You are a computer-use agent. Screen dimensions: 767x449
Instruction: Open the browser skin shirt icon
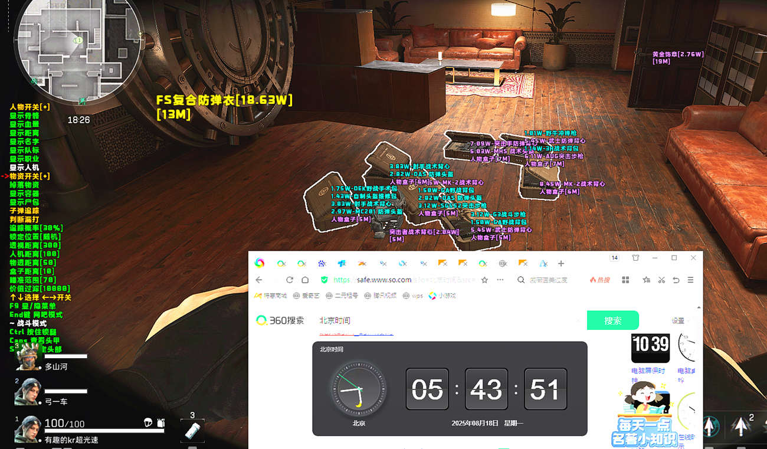(x=635, y=258)
